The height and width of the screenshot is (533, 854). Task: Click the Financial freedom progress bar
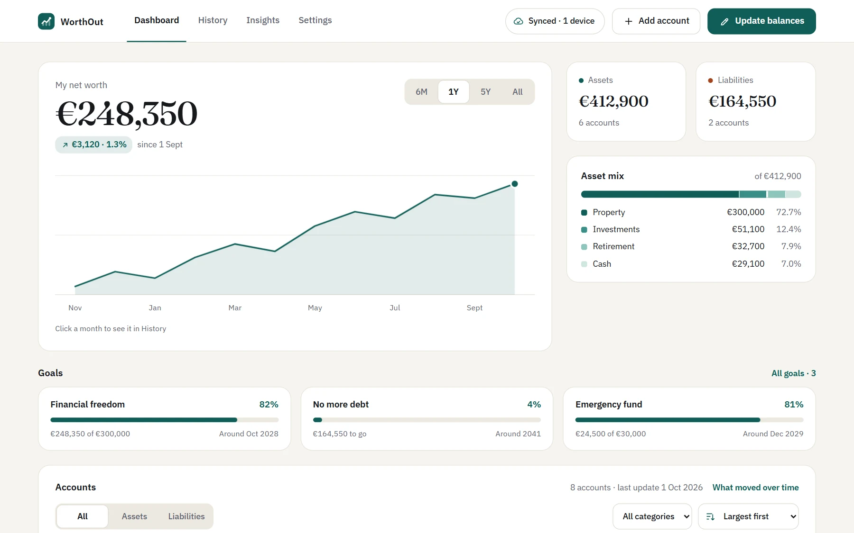(164, 420)
